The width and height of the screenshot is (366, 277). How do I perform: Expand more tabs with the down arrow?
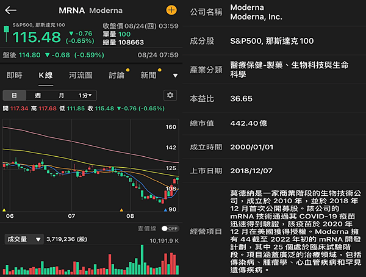click(175, 76)
